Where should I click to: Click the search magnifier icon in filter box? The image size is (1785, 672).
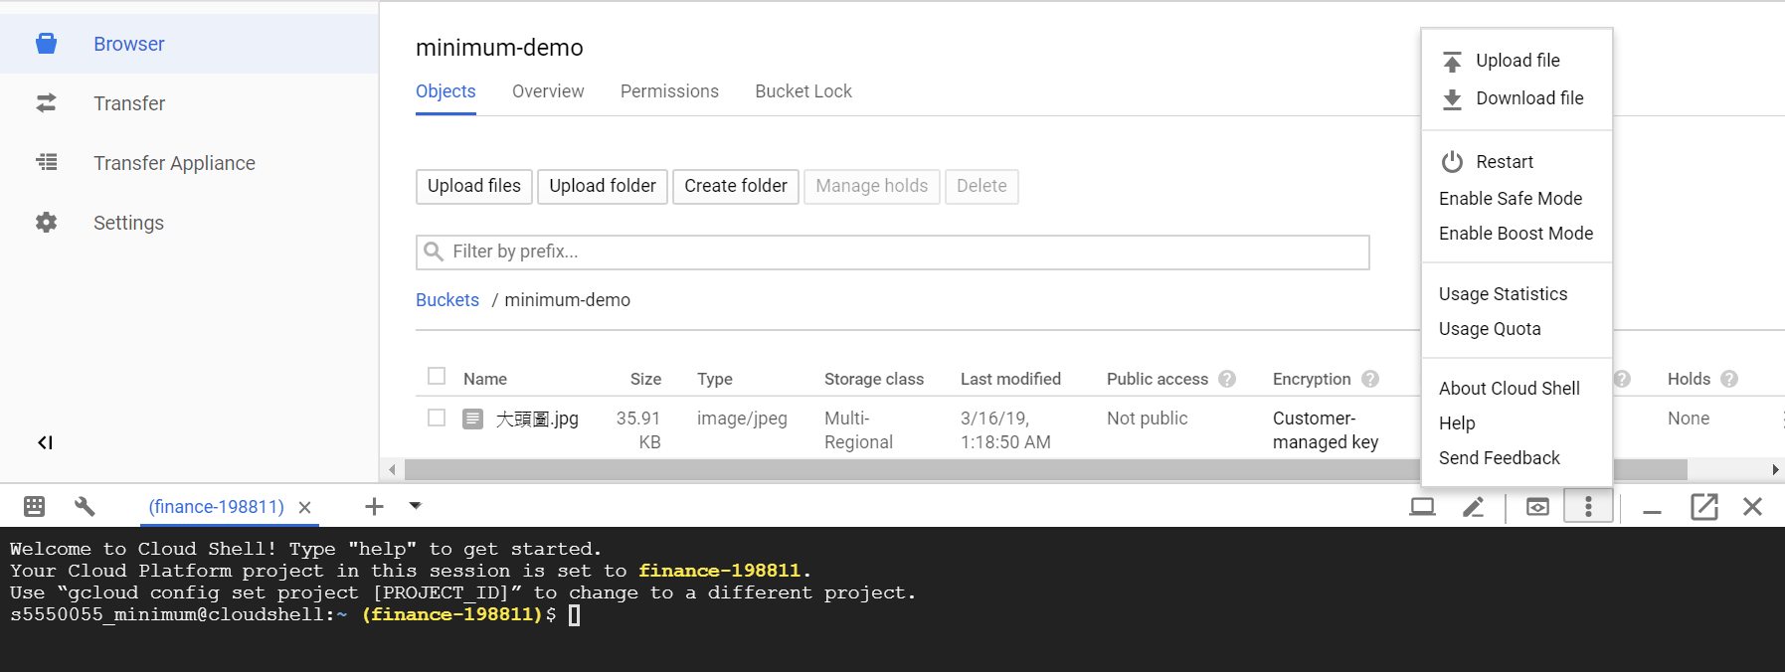point(434,252)
